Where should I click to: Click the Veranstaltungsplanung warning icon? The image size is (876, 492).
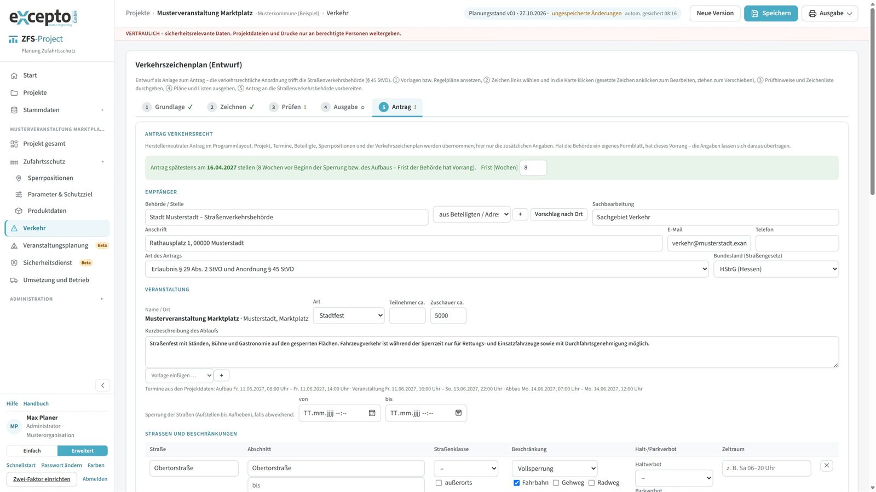(x=14, y=246)
